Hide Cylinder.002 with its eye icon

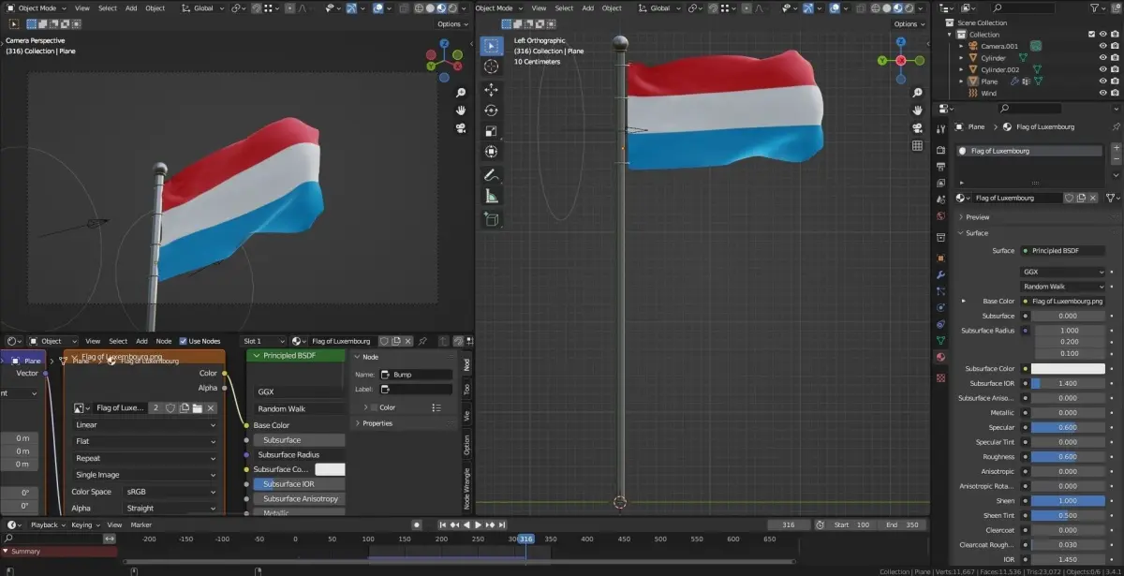[x=1102, y=69]
